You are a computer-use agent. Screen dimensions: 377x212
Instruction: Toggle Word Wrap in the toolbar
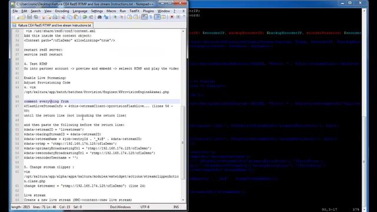144,17
